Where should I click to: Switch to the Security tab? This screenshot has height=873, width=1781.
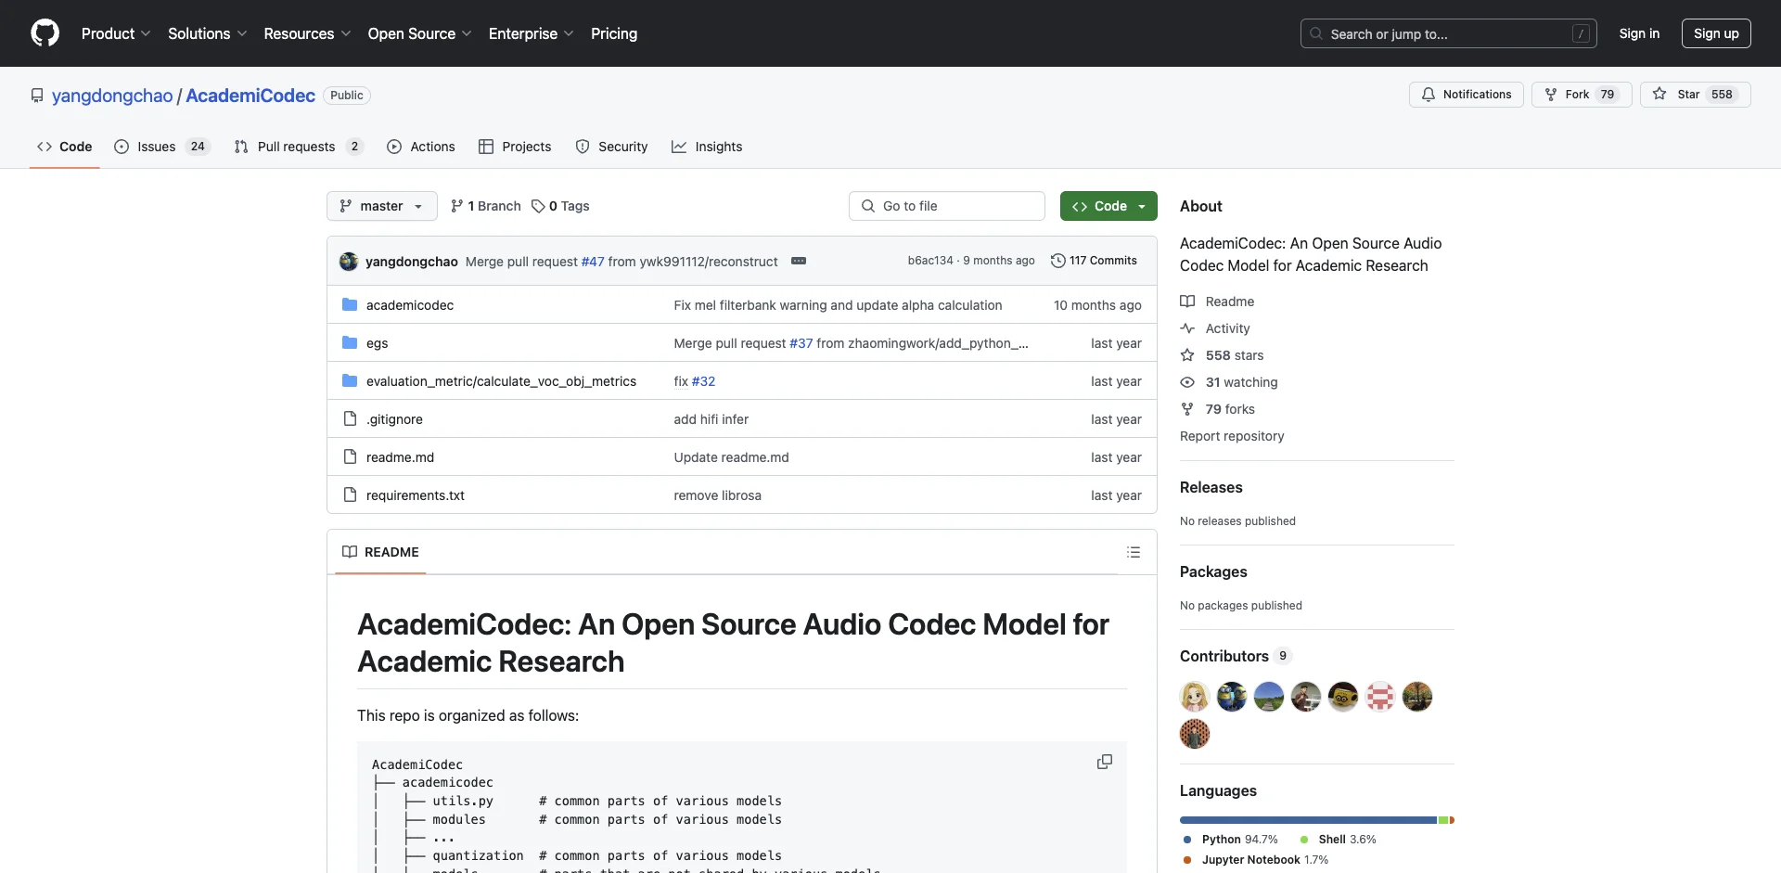611,147
